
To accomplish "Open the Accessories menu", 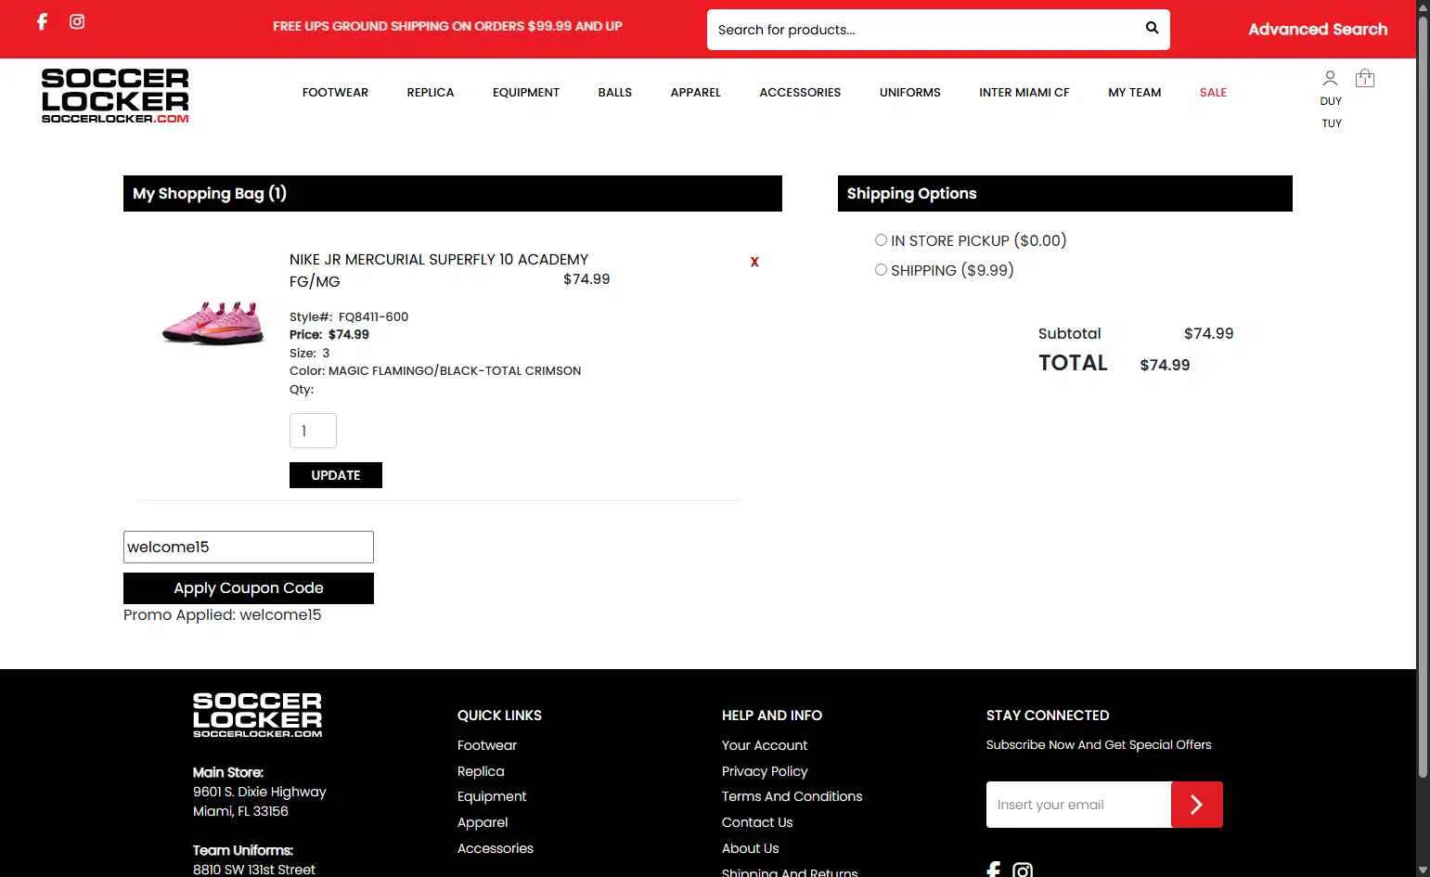I will 800,92.
